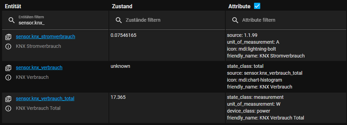This screenshot has width=347, height=125.
Task: Click the Zustand column header
Action: (x=122, y=7)
